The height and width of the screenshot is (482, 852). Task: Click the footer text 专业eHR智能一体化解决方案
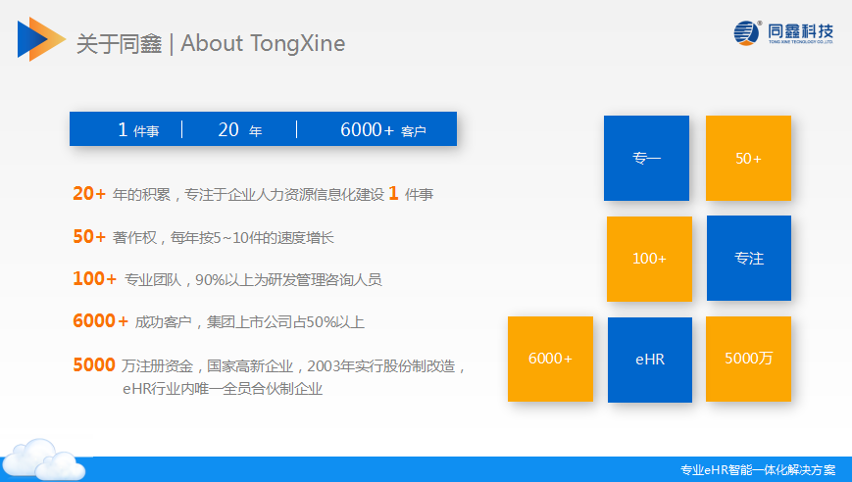point(758,470)
